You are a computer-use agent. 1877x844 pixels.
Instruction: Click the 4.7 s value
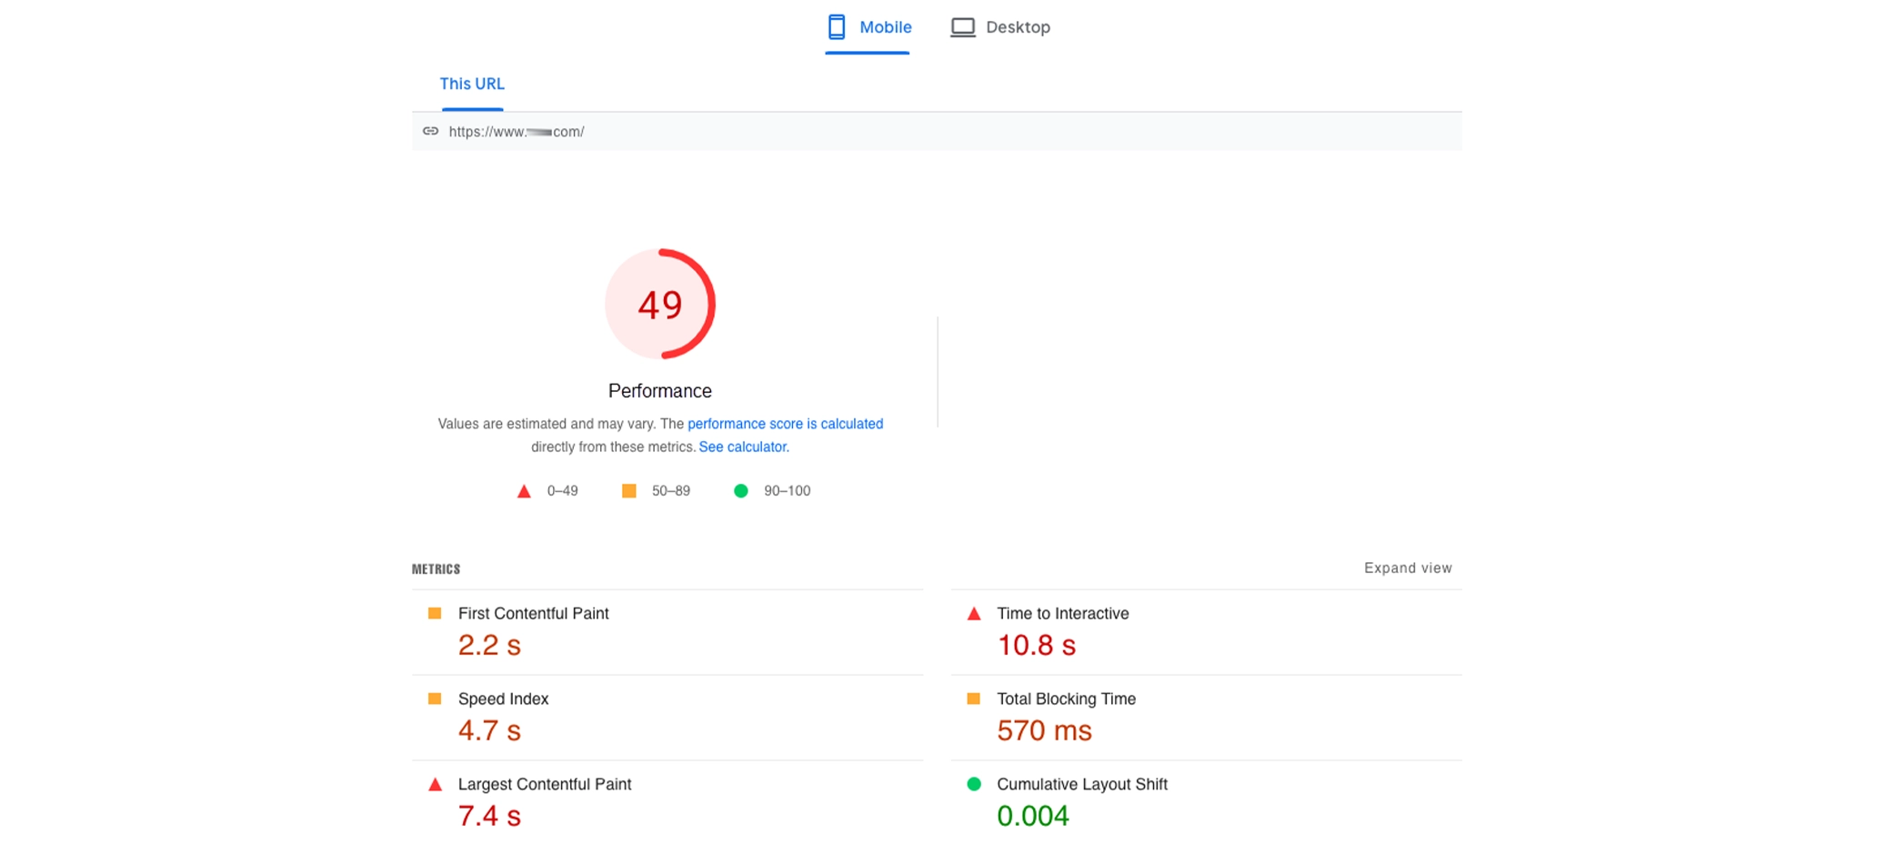tap(489, 730)
